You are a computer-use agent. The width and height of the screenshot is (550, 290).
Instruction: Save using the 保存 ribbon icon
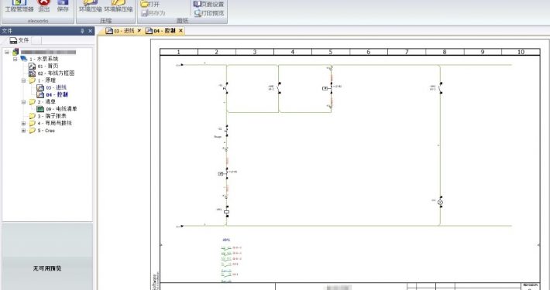(x=63, y=6)
